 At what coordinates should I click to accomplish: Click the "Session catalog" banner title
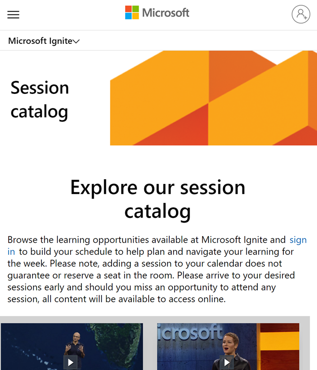pyautogui.click(x=39, y=99)
